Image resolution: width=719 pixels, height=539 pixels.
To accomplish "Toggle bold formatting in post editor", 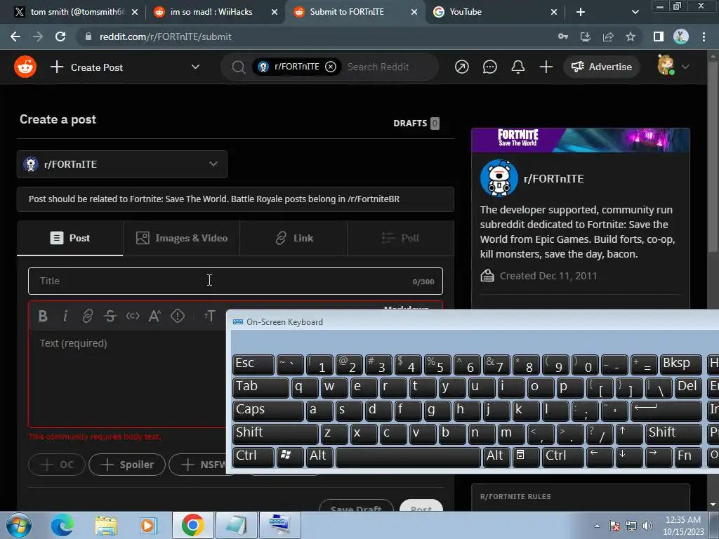I will pyautogui.click(x=43, y=316).
